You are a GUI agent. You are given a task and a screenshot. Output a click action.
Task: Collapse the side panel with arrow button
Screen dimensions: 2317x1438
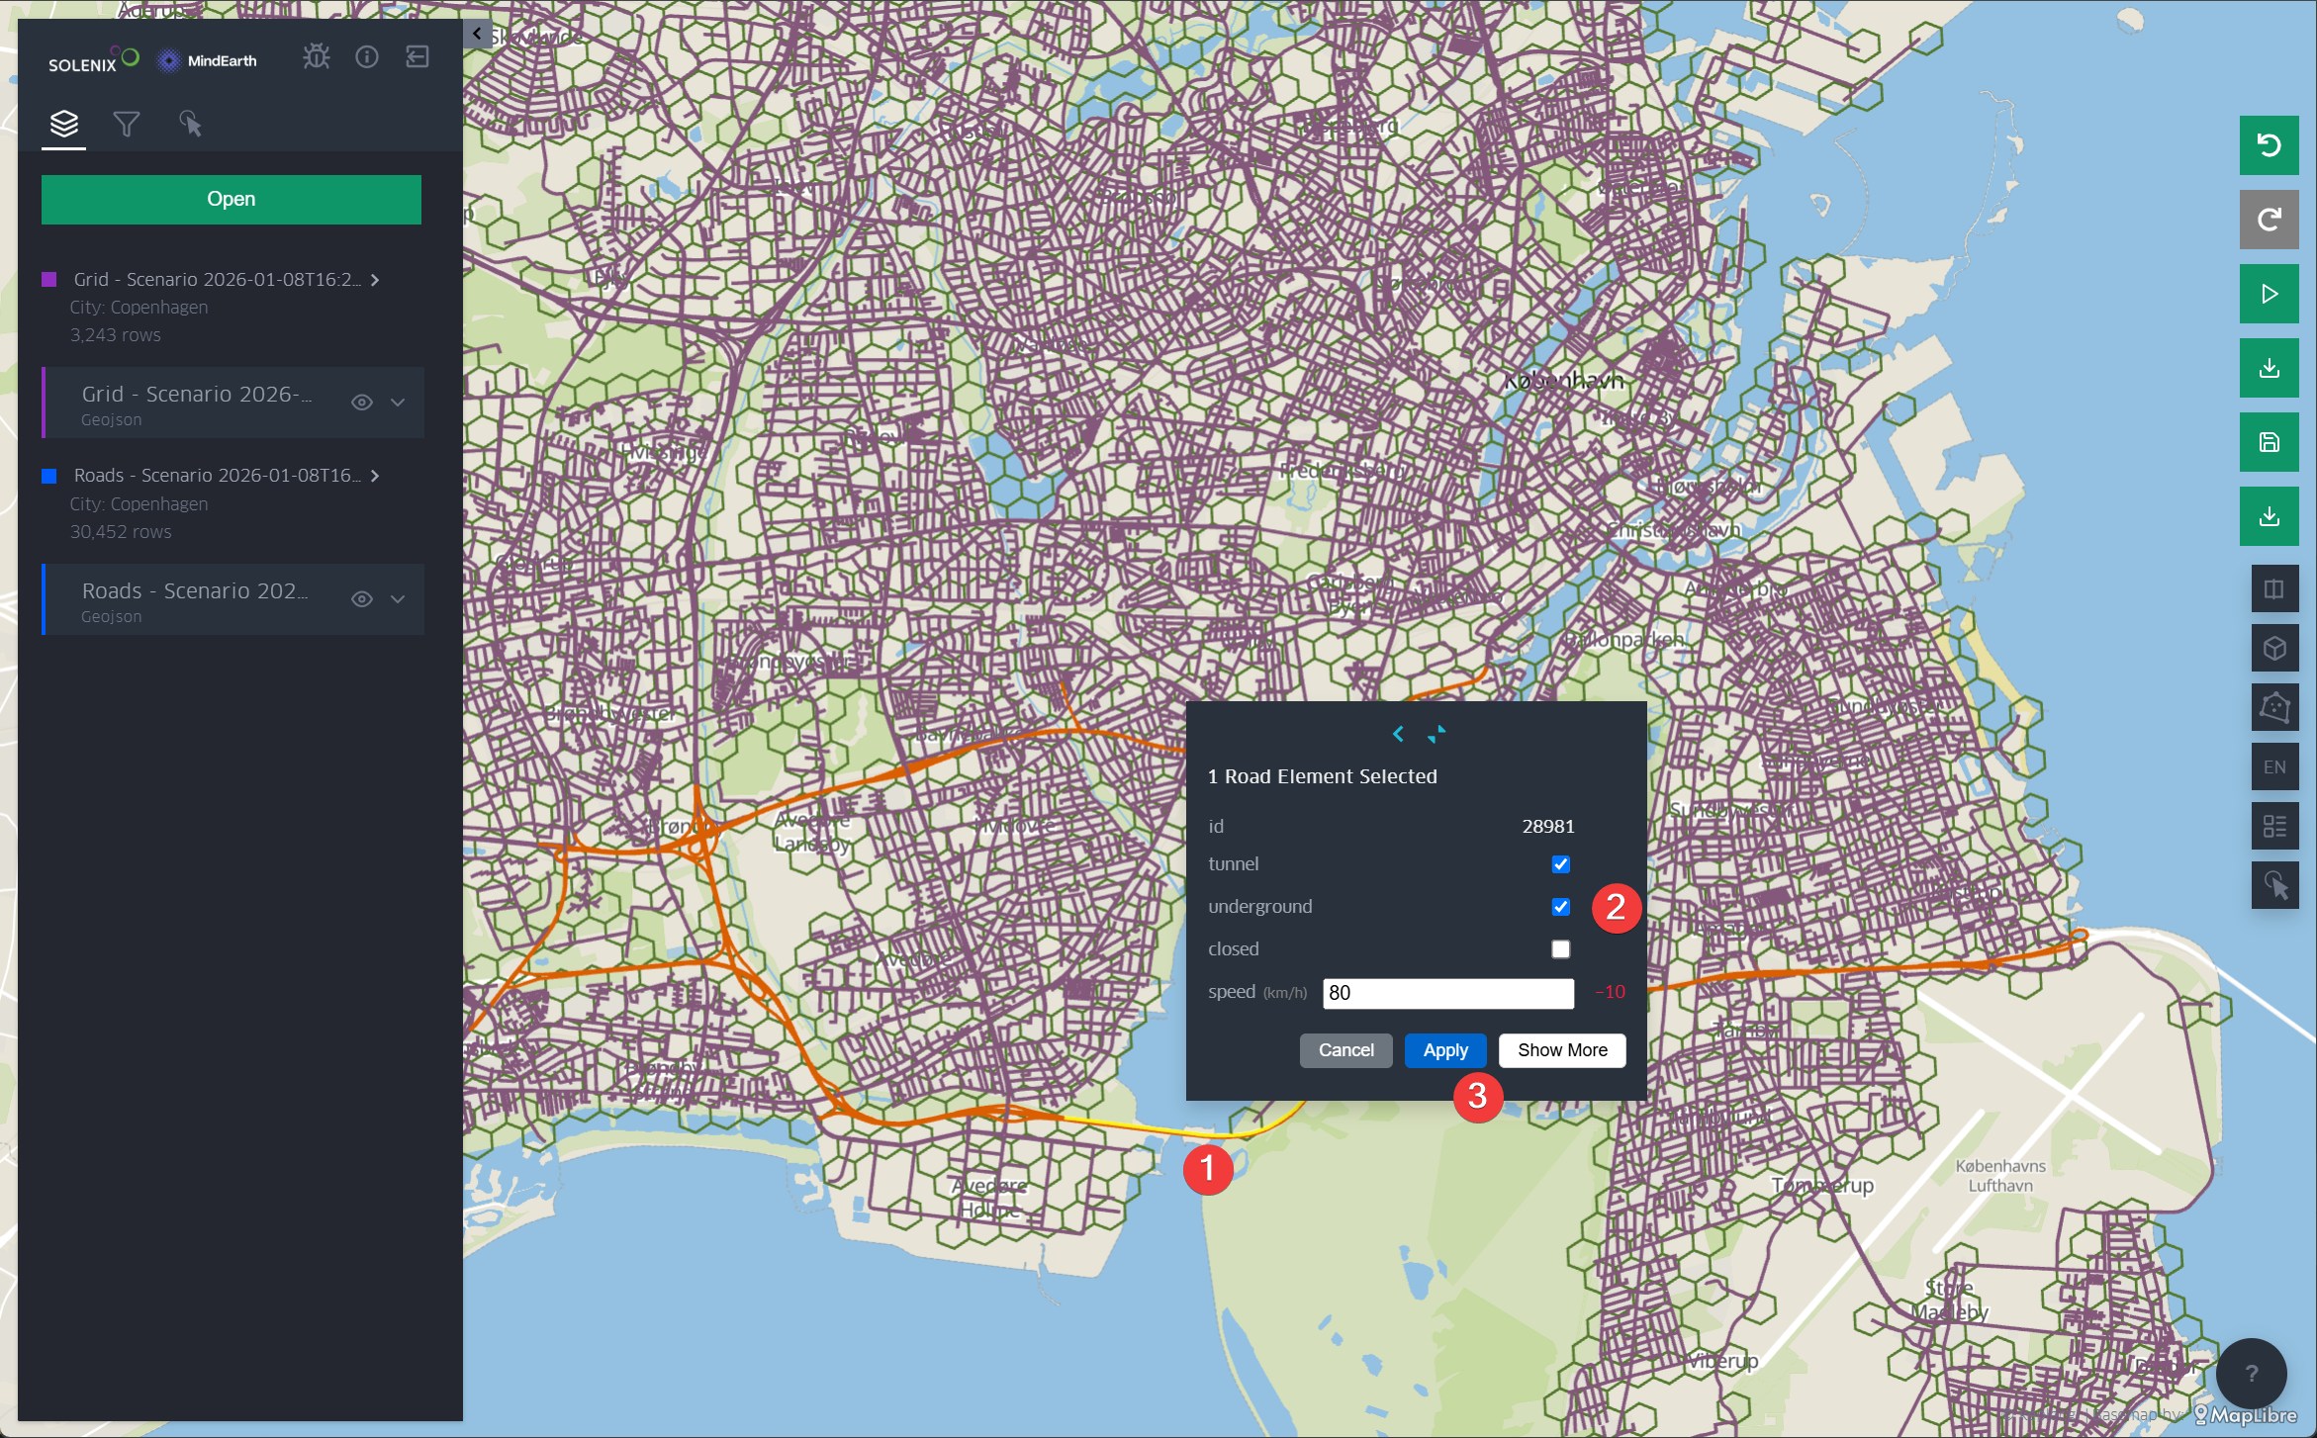477,34
